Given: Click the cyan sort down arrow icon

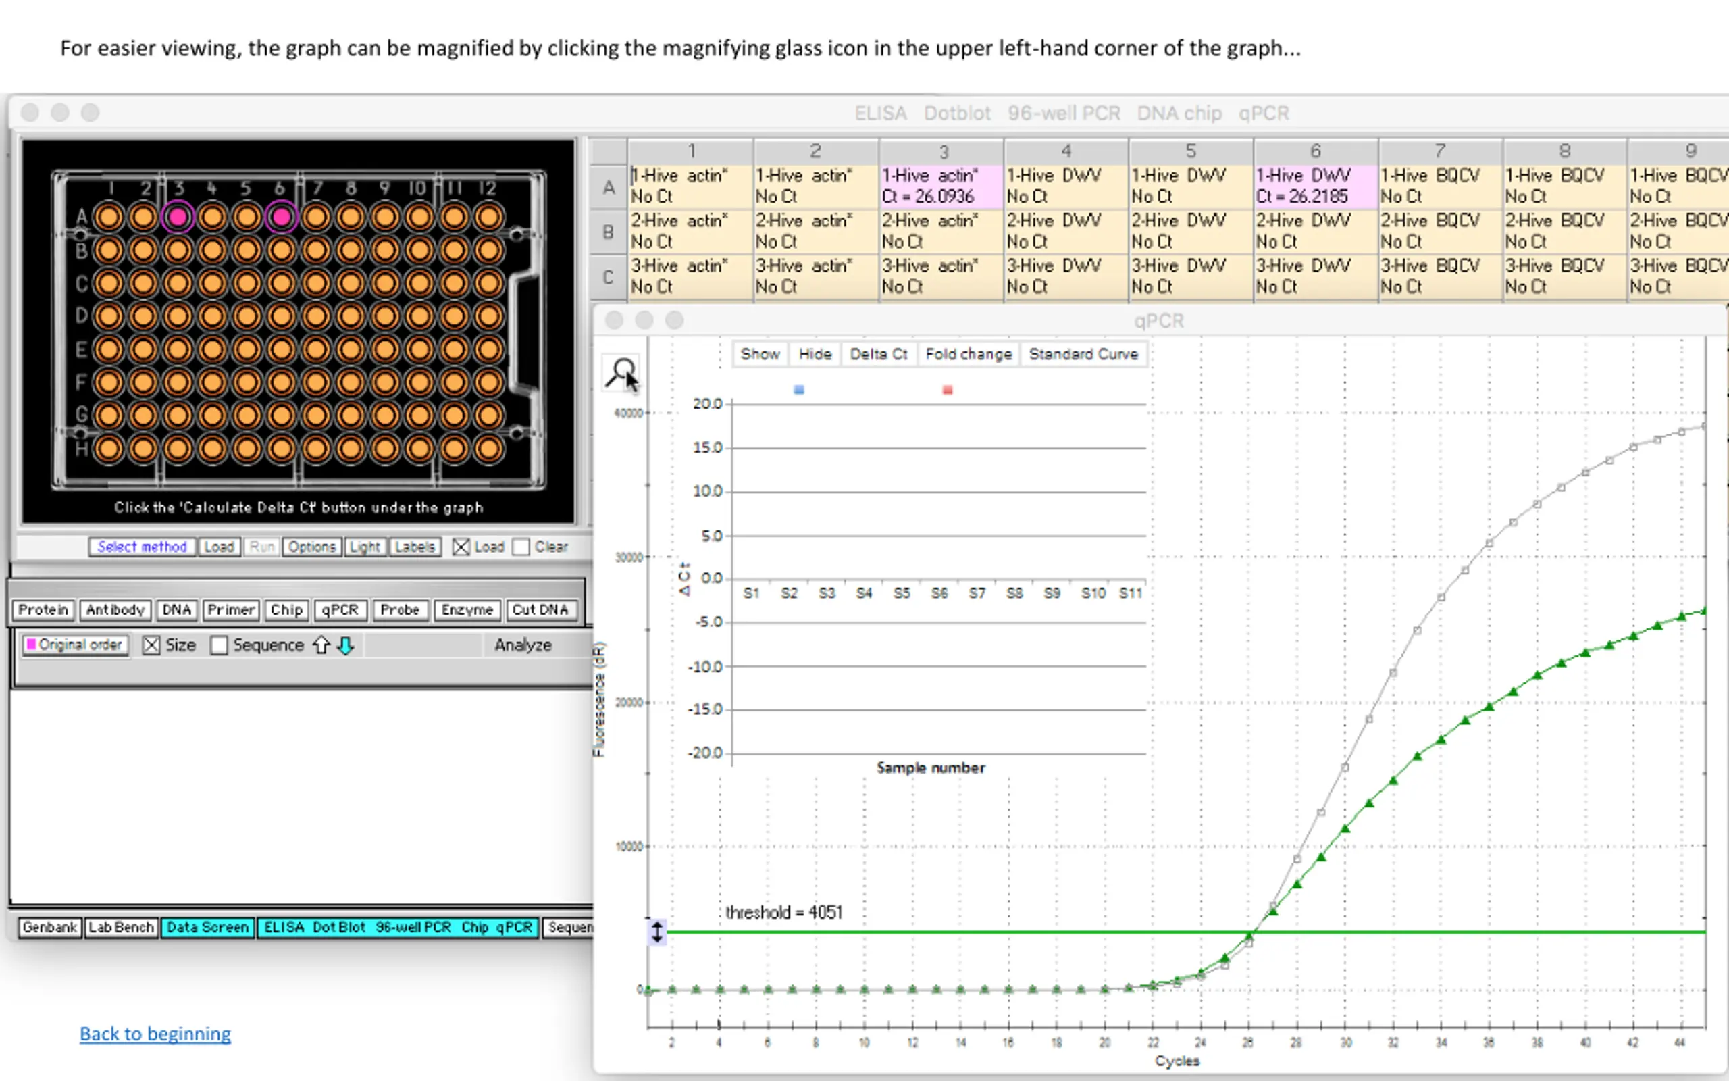Looking at the screenshot, I should pos(346,646).
